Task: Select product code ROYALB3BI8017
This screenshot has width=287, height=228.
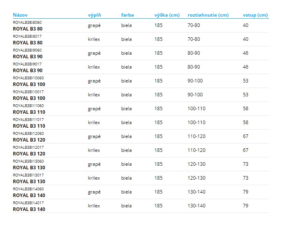Action: [27, 36]
